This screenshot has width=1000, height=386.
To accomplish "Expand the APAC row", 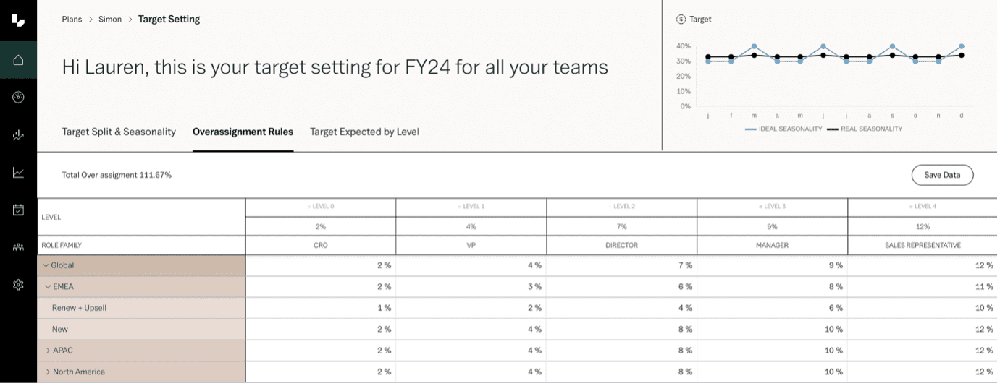I will [x=48, y=351].
